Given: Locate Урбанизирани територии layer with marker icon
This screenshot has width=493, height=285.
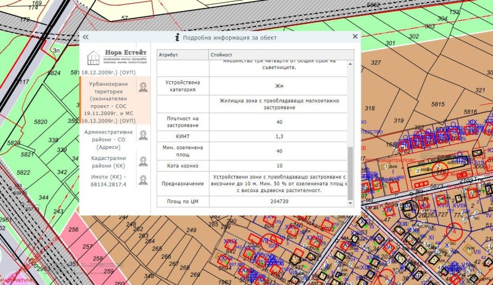Looking at the screenshot, I should [x=143, y=87].
